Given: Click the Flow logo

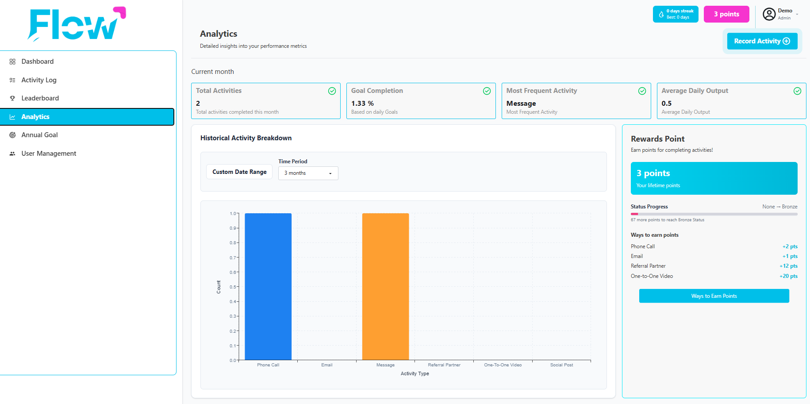Looking at the screenshot, I should [x=77, y=24].
